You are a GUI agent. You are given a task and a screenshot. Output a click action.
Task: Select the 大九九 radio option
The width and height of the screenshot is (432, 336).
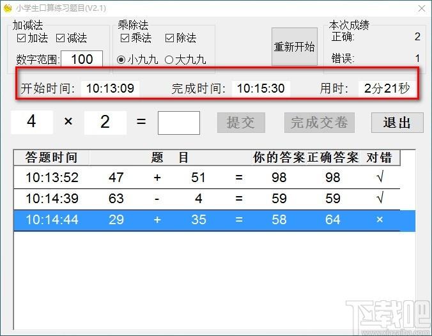[x=185, y=60]
